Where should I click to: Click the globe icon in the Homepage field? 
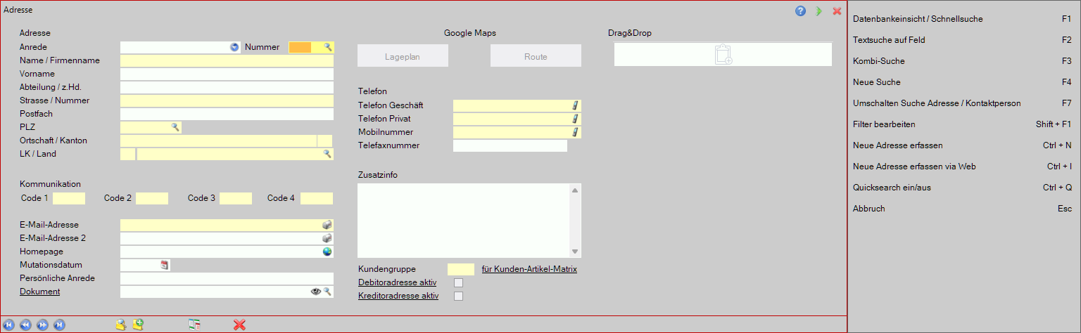[327, 252]
